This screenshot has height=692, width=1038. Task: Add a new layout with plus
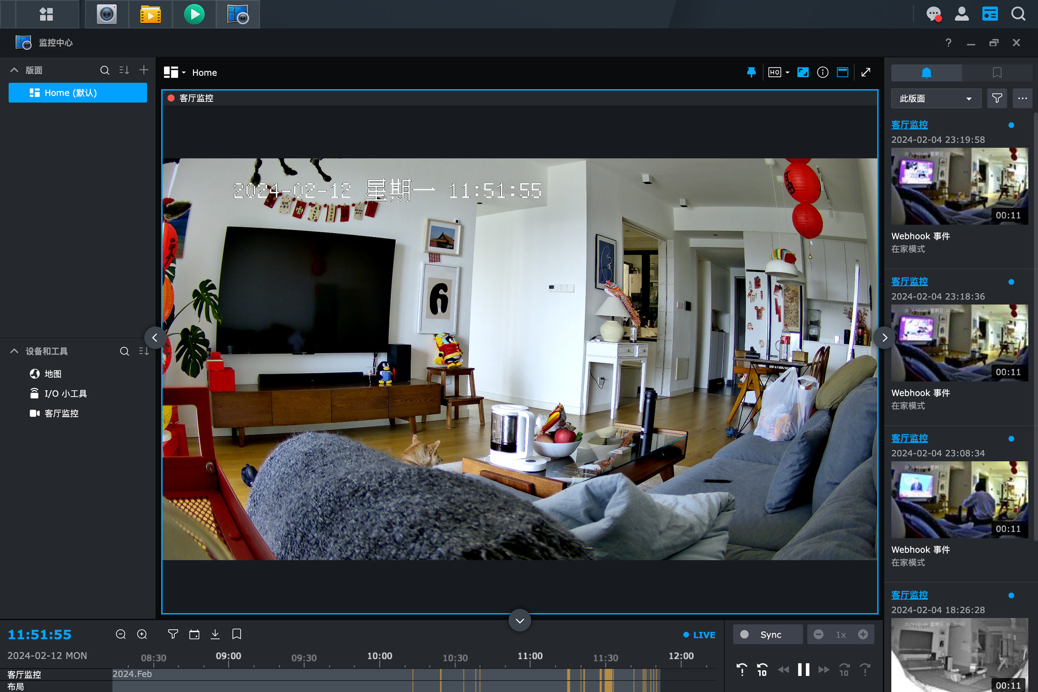tap(144, 70)
